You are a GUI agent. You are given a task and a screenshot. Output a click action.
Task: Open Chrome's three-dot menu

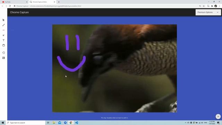(220, 6)
